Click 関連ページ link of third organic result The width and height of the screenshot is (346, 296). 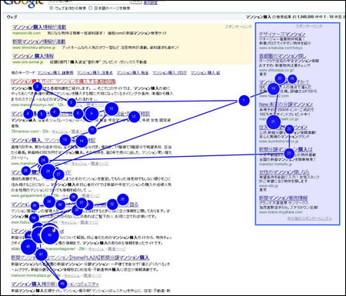point(100,164)
